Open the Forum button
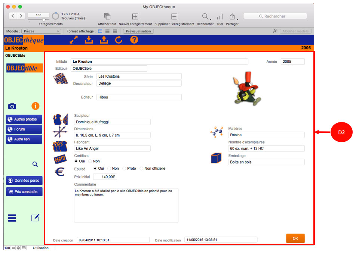 coord(24,129)
